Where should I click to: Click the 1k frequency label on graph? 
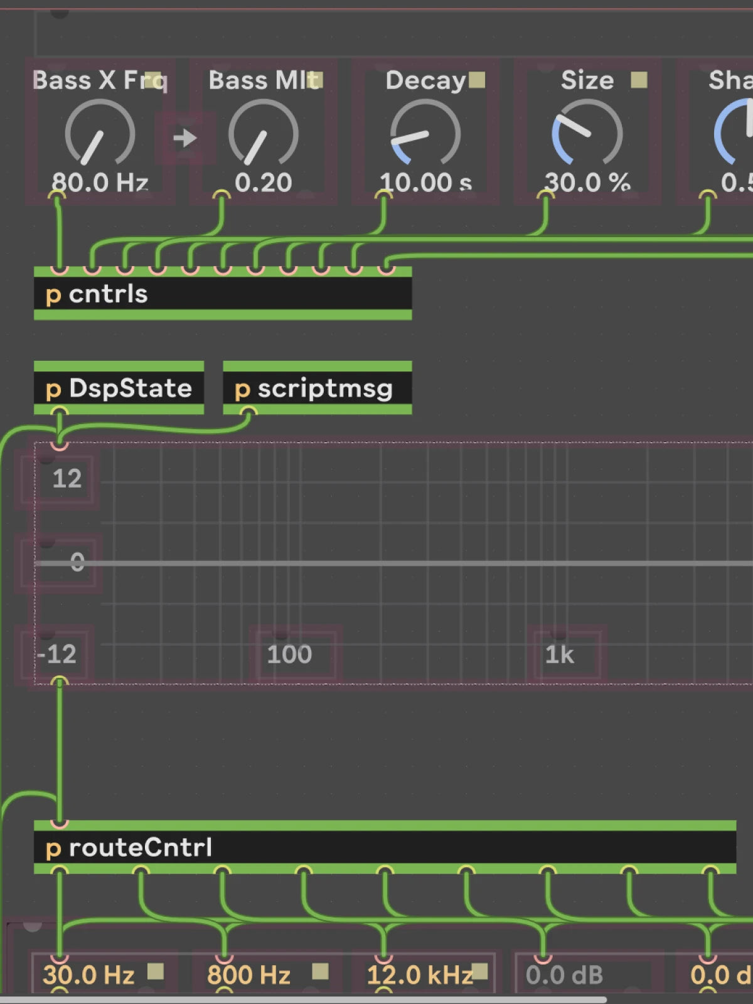559,654
